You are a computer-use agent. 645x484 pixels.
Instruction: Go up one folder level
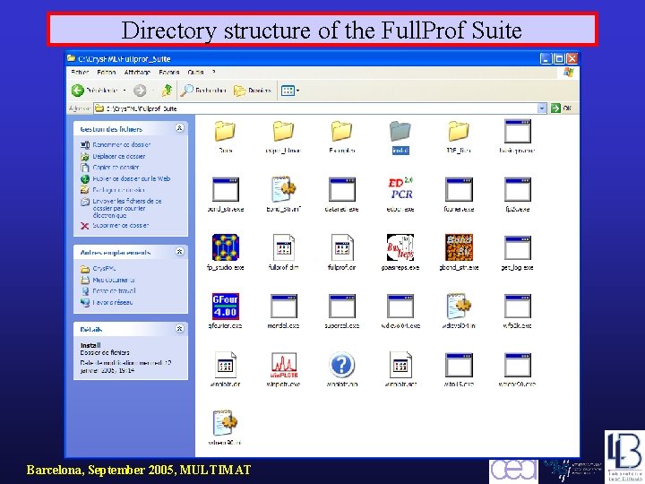tap(167, 91)
